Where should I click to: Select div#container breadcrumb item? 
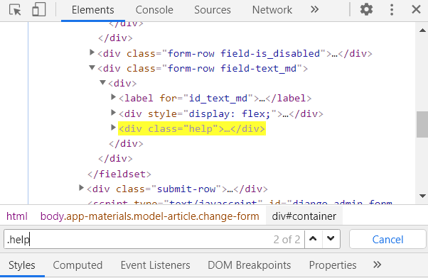[304, 216]
